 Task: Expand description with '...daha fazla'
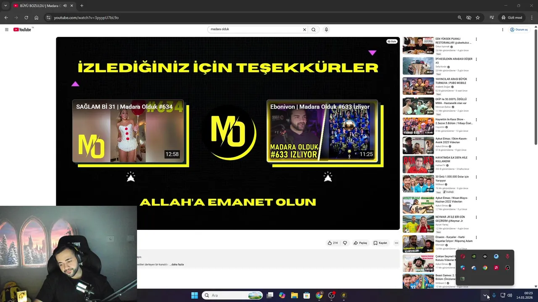coord(177,265)
